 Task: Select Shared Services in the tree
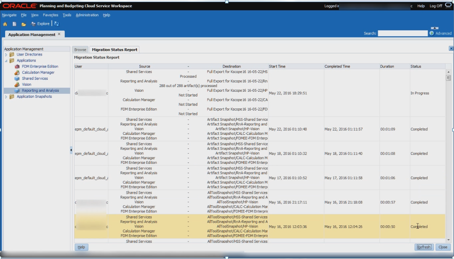[x=35, y=79]
